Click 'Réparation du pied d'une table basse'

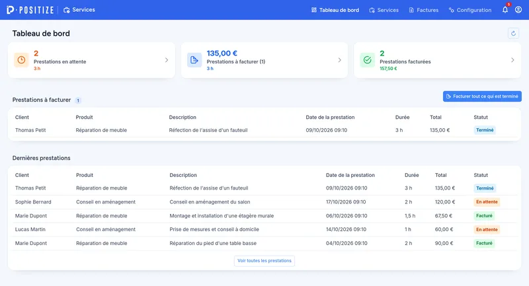(213, 243)
